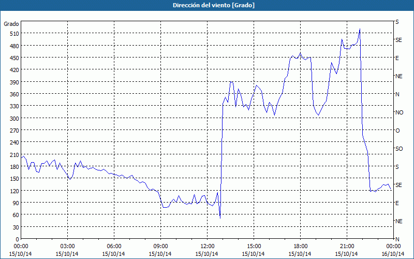Screen dimensions: 414x259
Task: Select compass label 'N' at the zero line
Action: point(397,239)
